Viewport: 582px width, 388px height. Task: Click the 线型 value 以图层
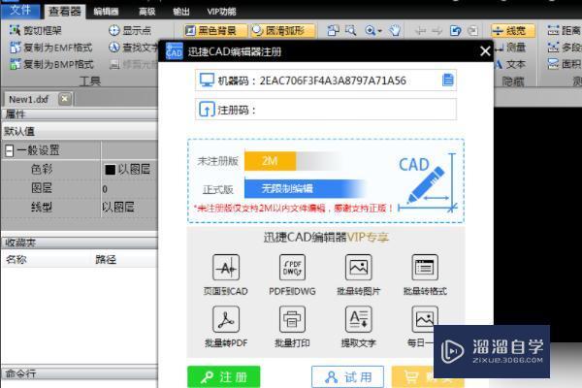click(x=118, y=208)
